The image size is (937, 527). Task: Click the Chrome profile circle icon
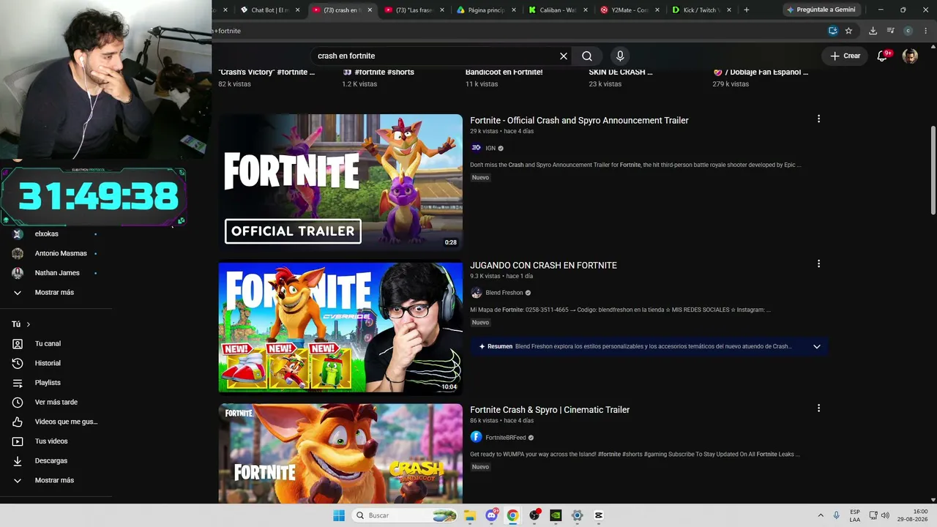(908, 31)
